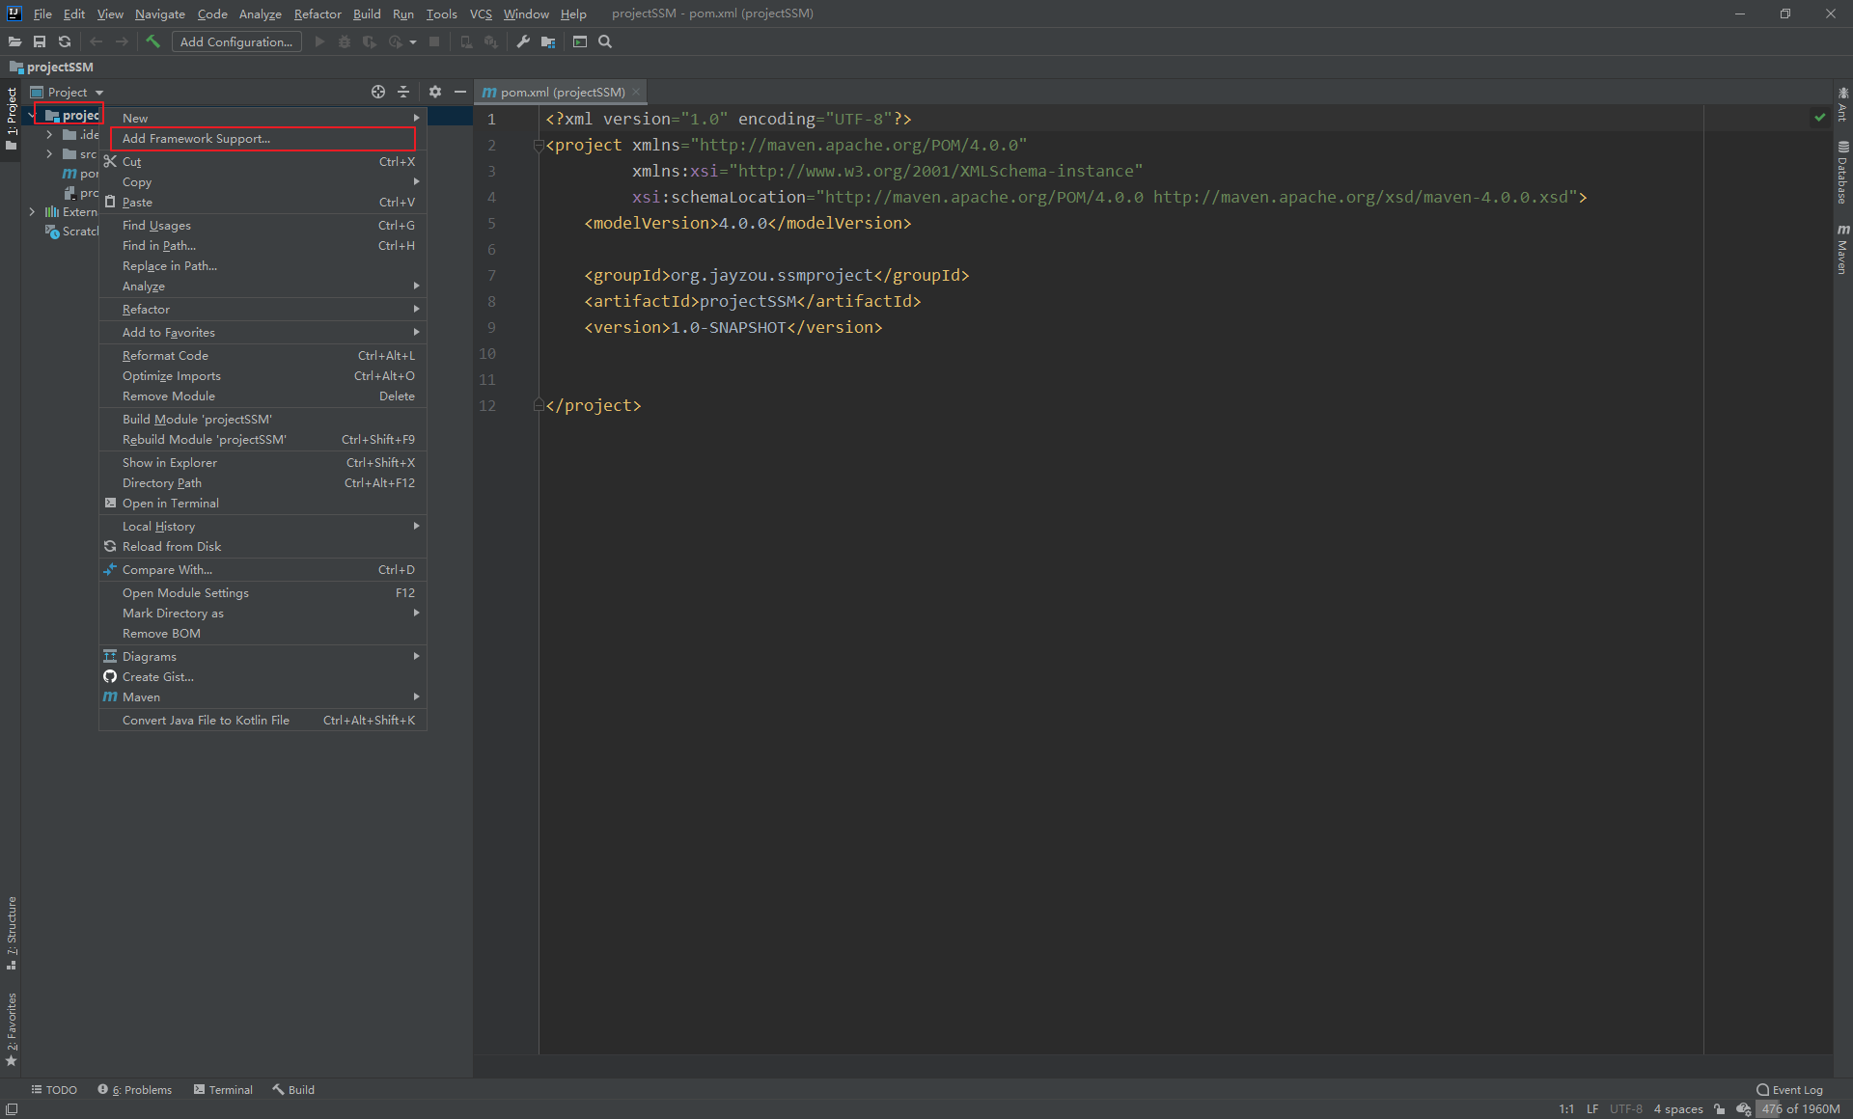Select Paste from the context menu
The image size is (1853, 1119).
[x=263, y=203]
